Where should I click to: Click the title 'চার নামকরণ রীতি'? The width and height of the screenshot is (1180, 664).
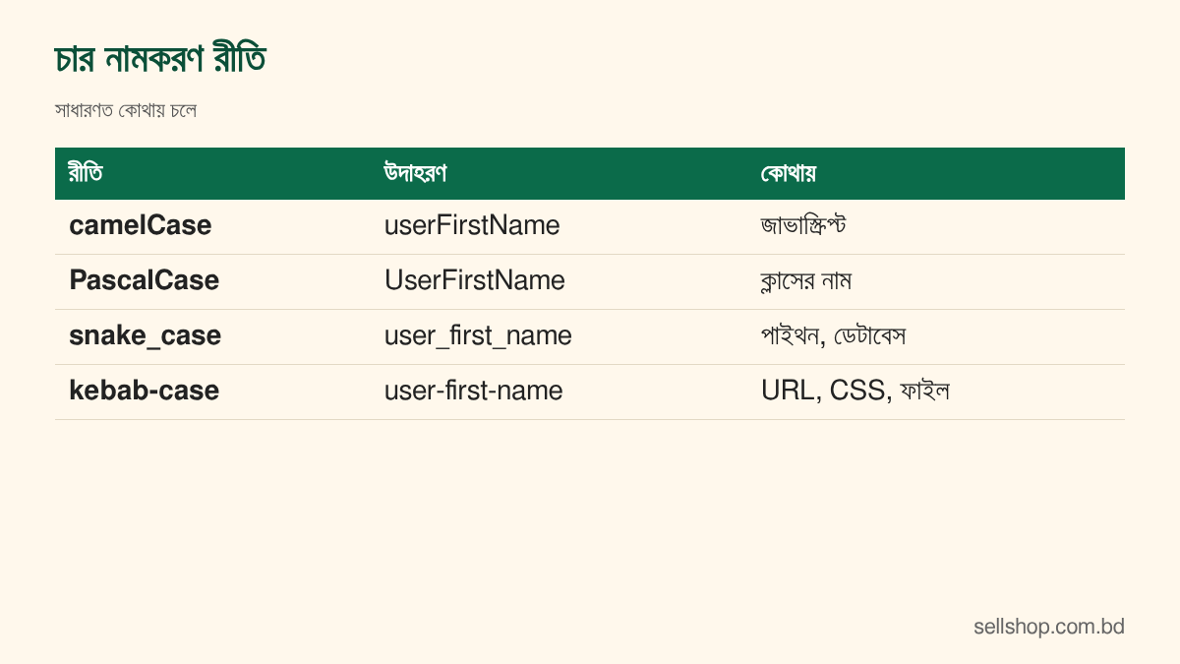[x=160, y=59]
